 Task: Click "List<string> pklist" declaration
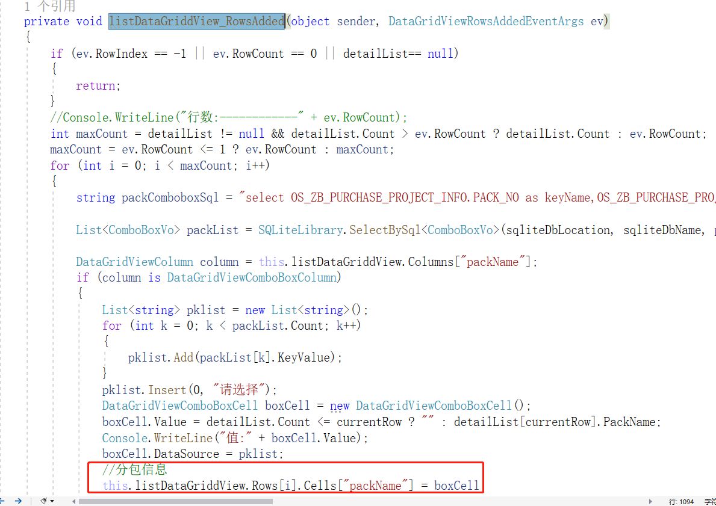pyautogui.click(x=163, y=310)
